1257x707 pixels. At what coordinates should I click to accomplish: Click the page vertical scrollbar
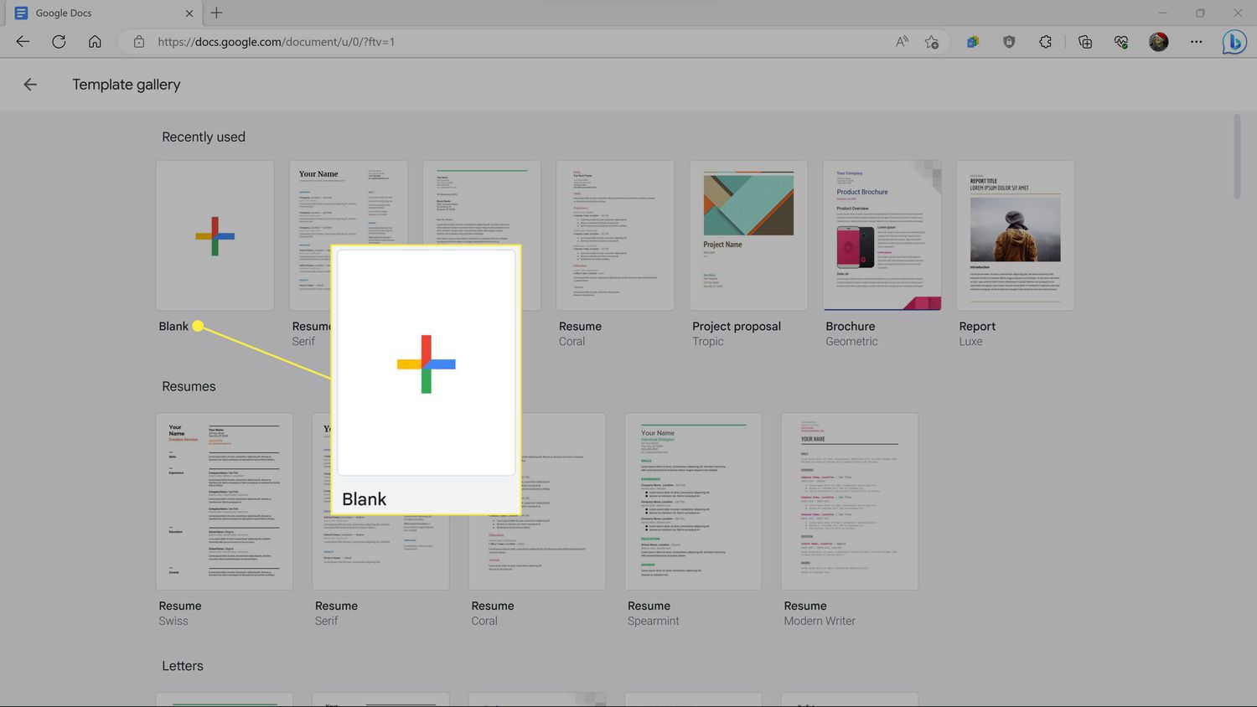click(1237, 157)
